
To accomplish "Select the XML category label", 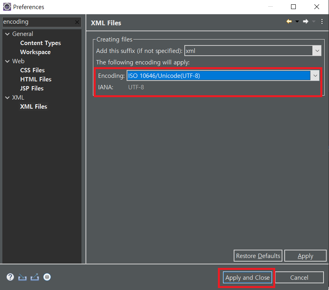I will pyautogui.click(x=18, y=98).
